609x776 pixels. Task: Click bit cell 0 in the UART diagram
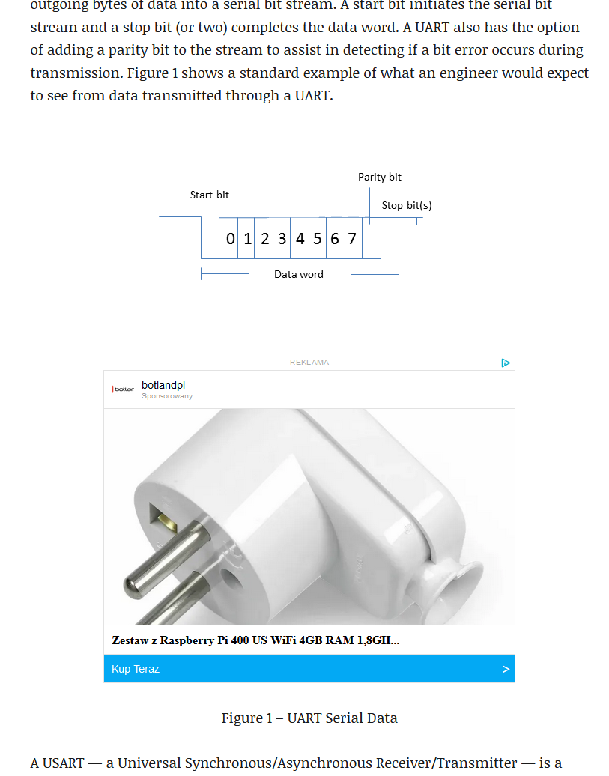pos(228,238)
